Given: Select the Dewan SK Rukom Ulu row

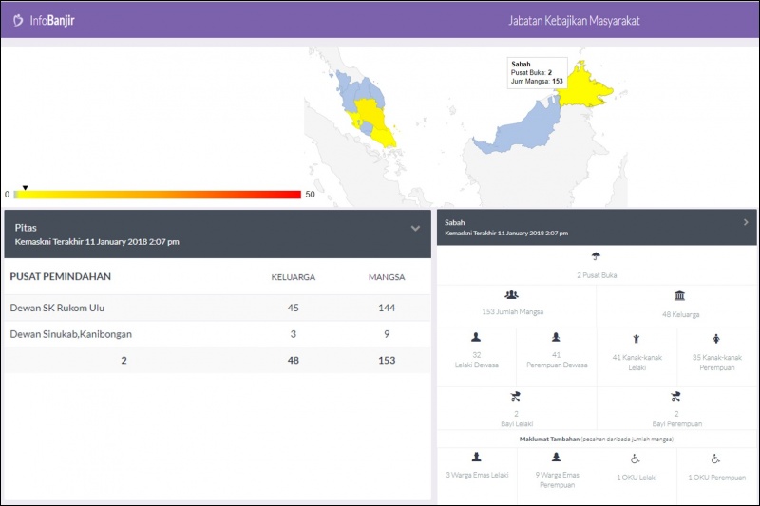Looking at the screenshot, I should click(218, 308).
